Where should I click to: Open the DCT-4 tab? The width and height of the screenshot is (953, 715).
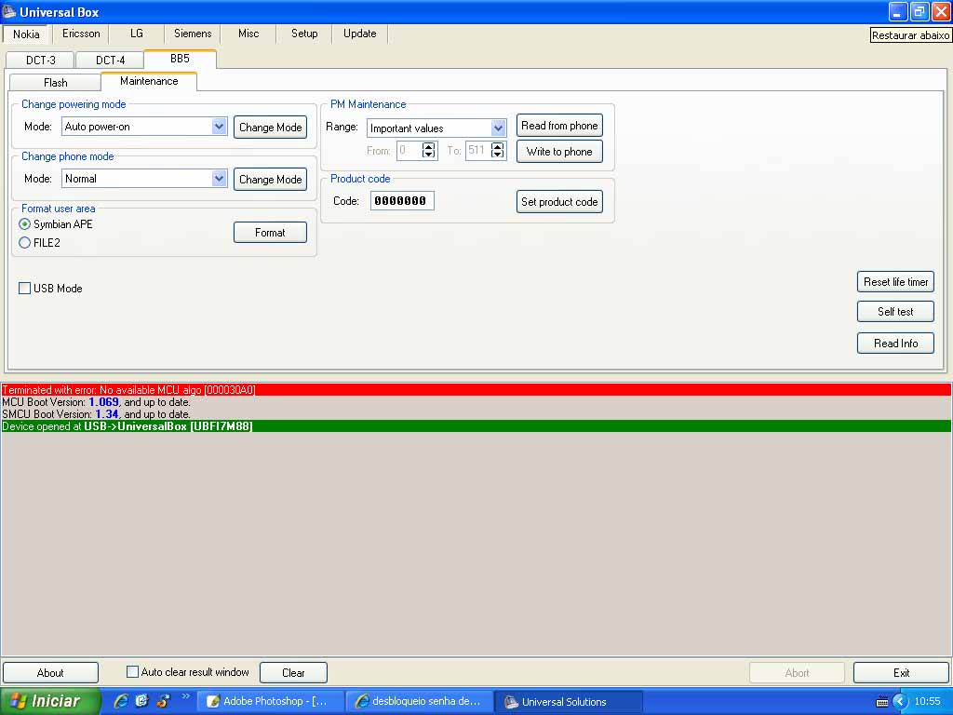[x=110, y=61]
